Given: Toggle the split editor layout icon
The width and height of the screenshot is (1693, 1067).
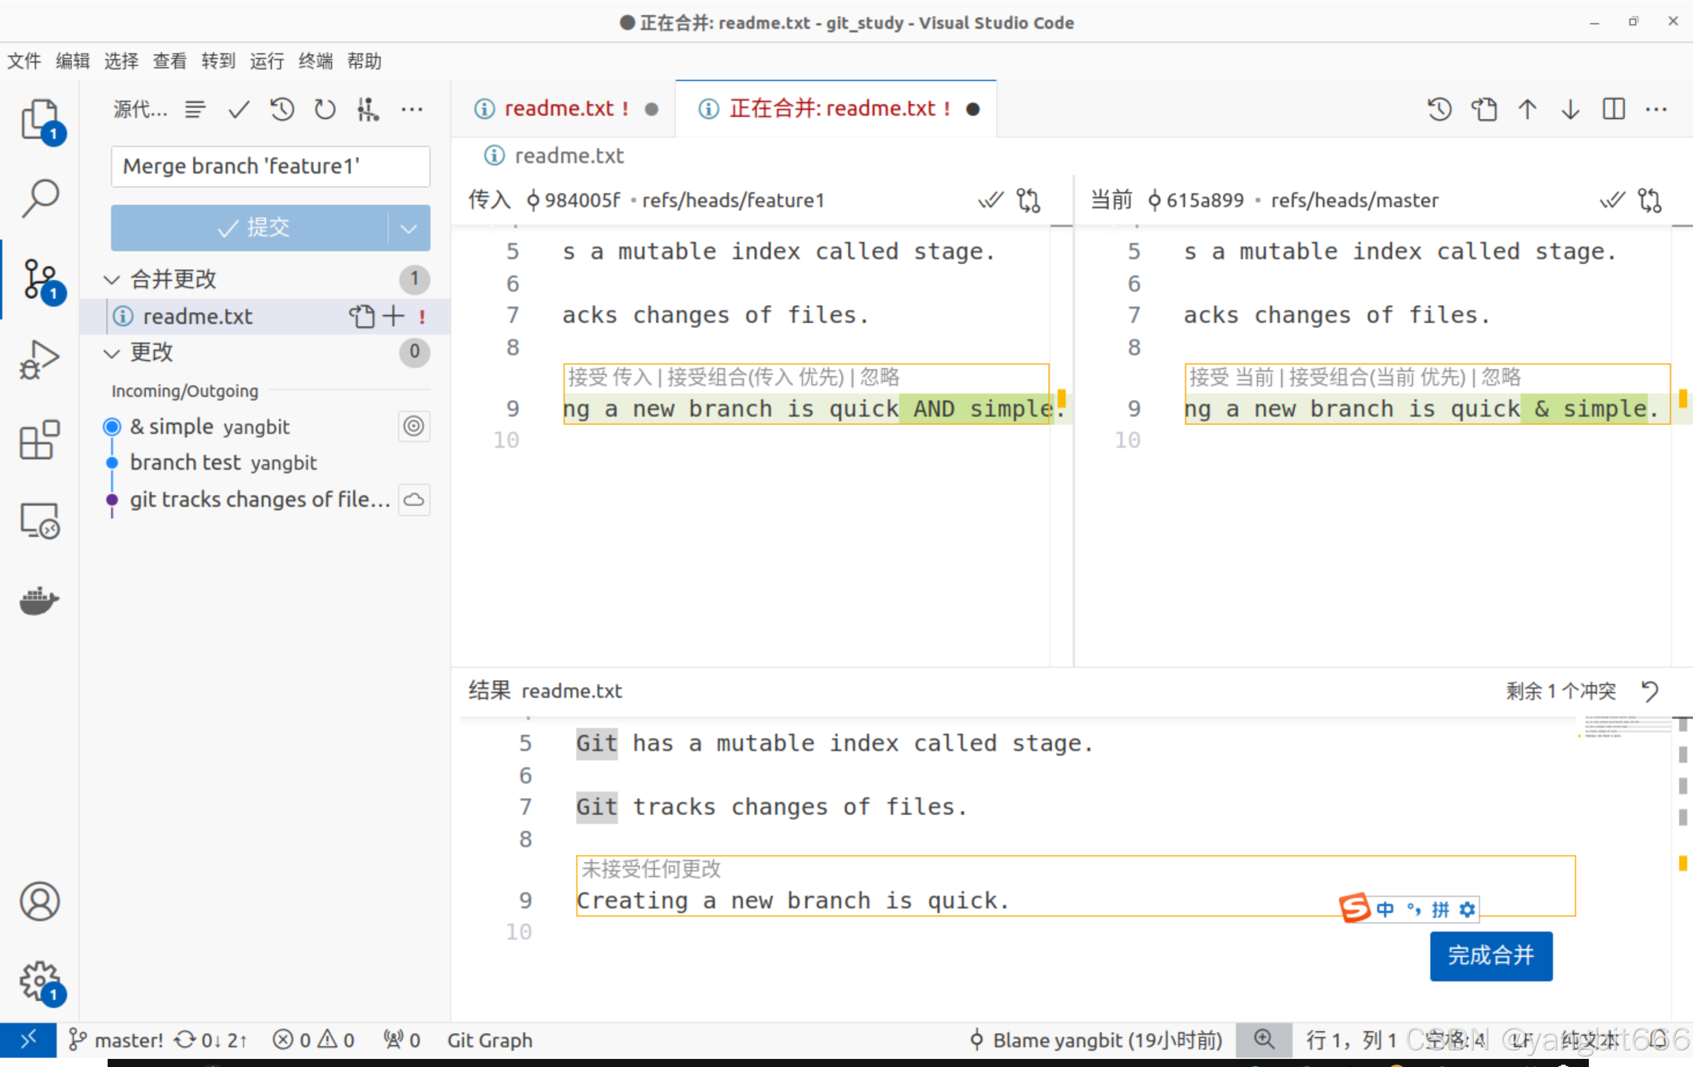Looking at the screenshot, I should coord(1614,109).
